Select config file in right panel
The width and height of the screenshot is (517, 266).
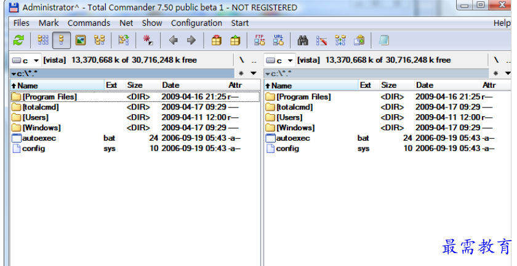pos(387,149)
